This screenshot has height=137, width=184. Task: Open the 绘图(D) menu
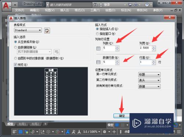(110, 10)
